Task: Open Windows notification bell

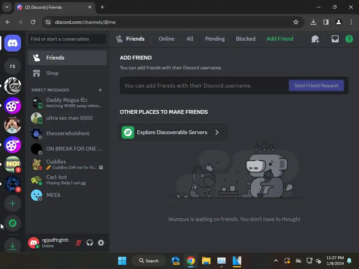Action: (349, 261)
